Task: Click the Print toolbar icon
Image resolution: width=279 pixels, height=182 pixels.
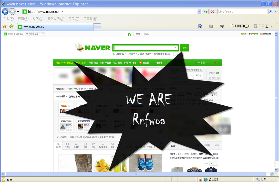Action: [222, 26]
